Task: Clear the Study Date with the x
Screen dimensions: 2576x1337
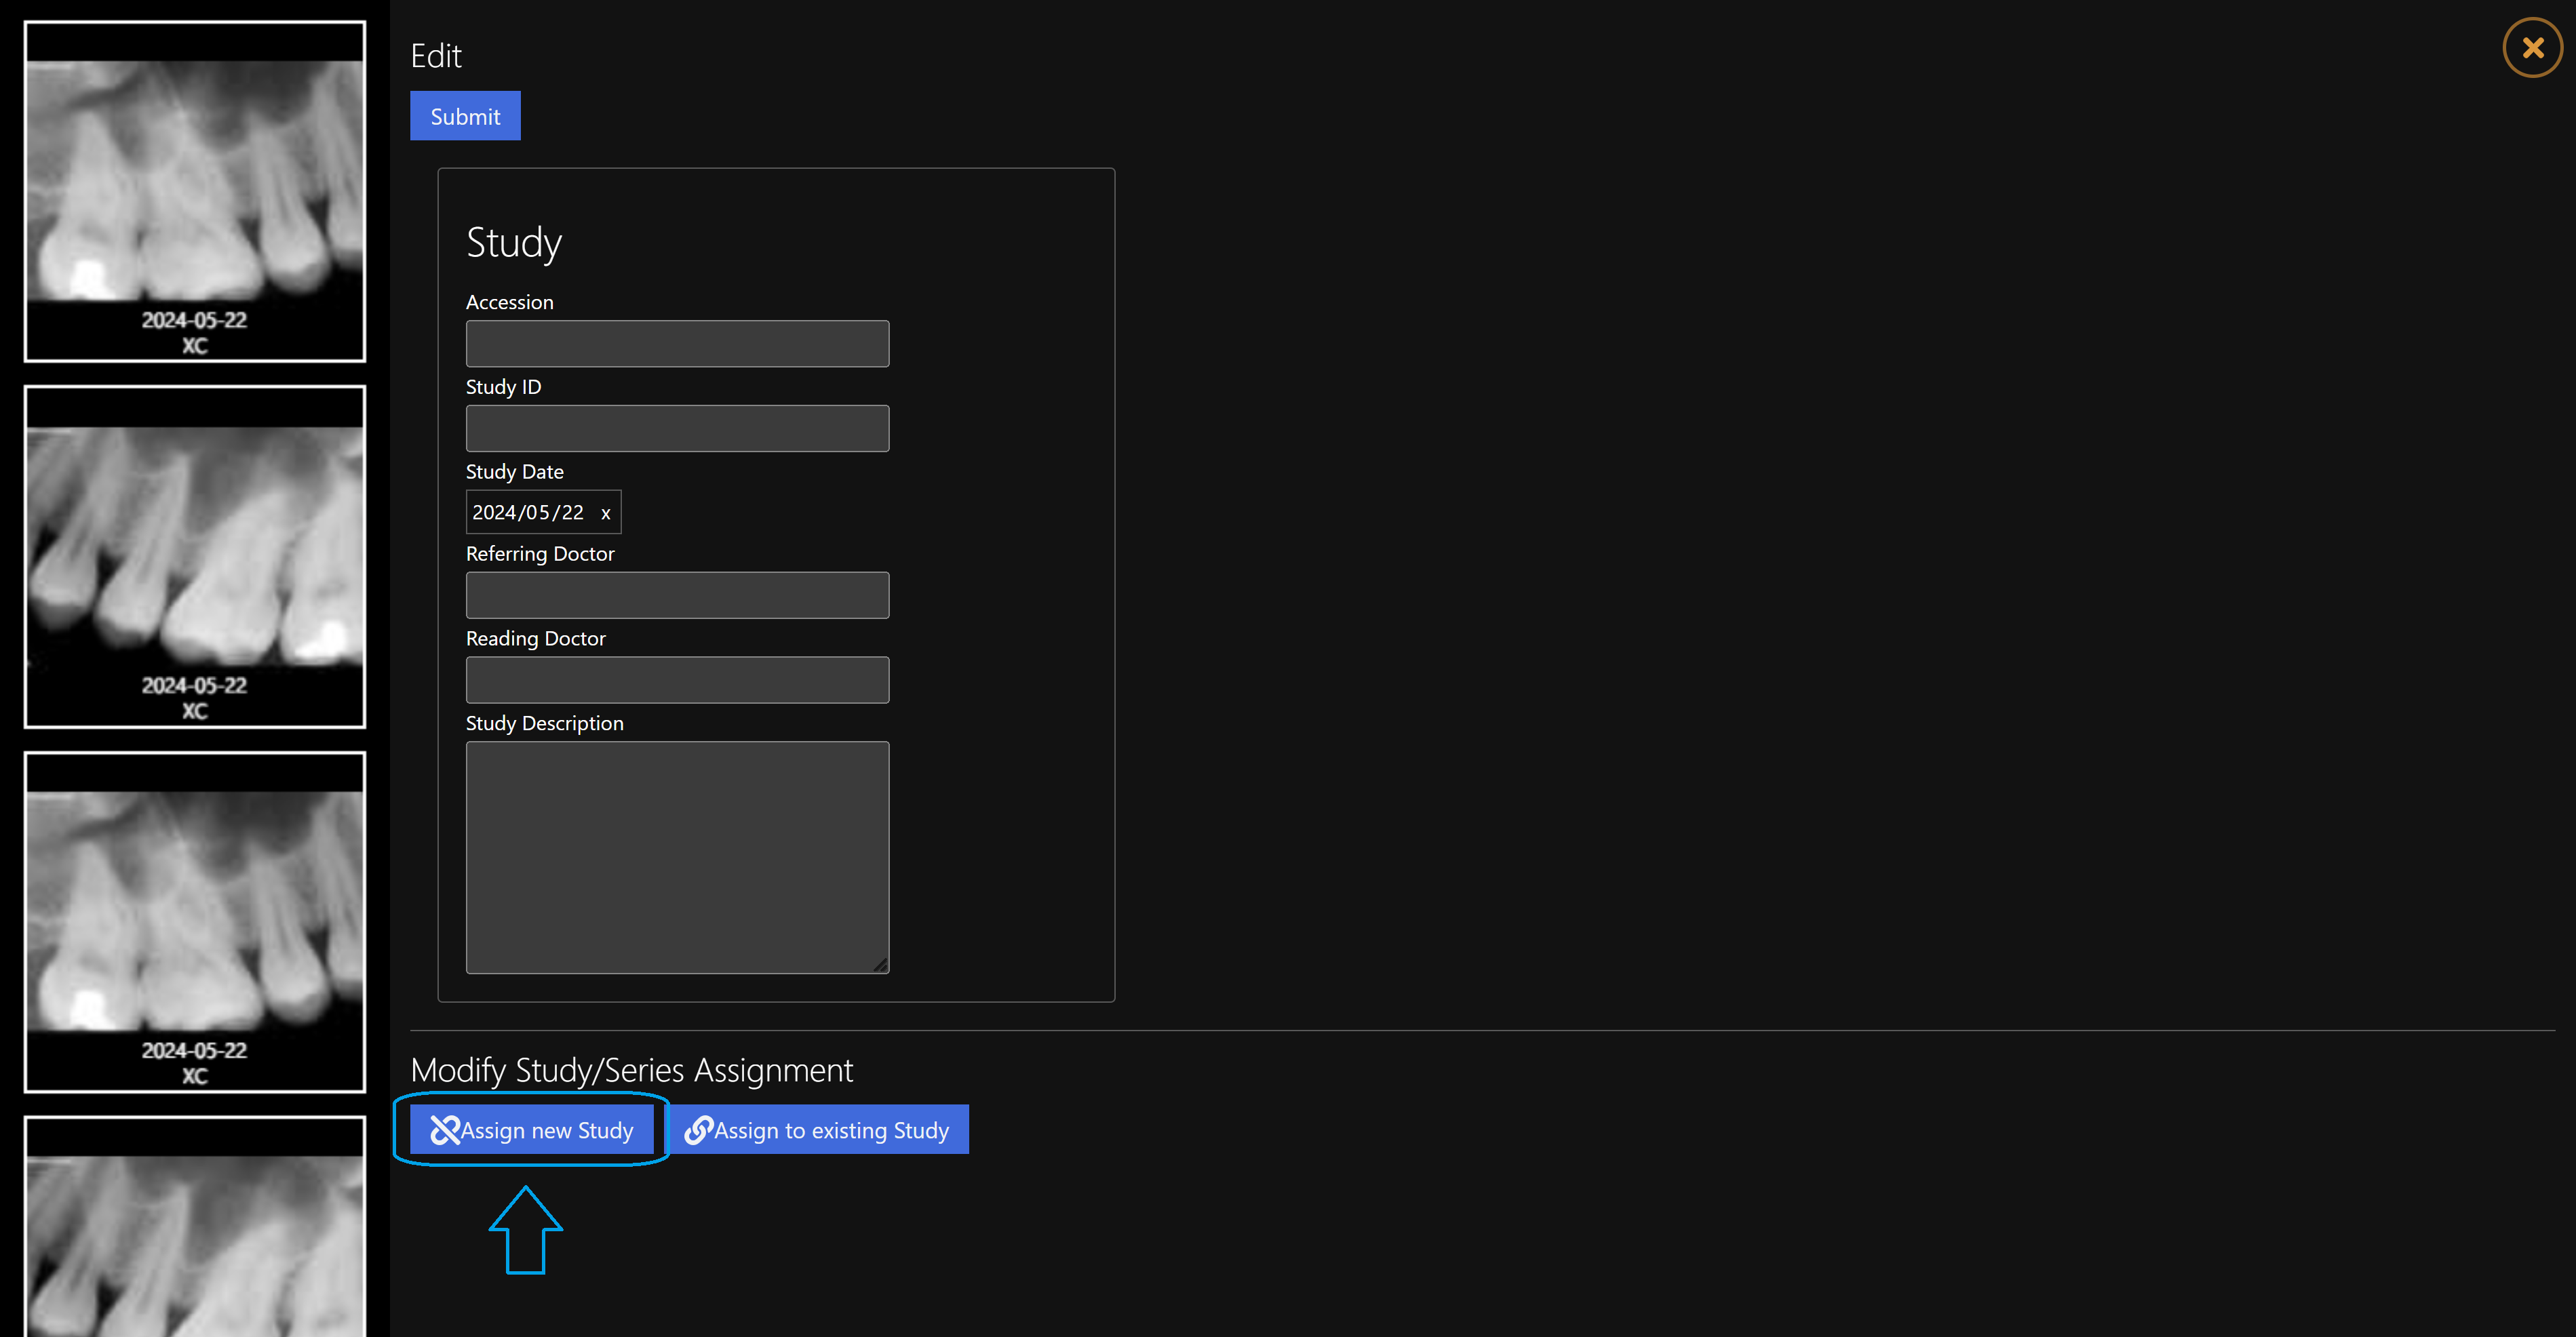Action: point(605,514)
